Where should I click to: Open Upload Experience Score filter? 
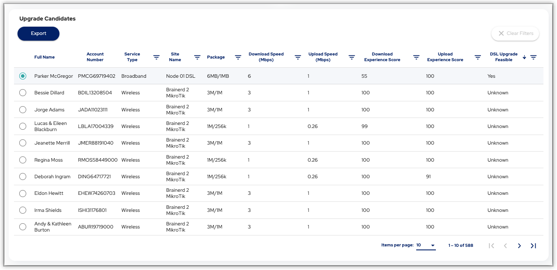478,57
